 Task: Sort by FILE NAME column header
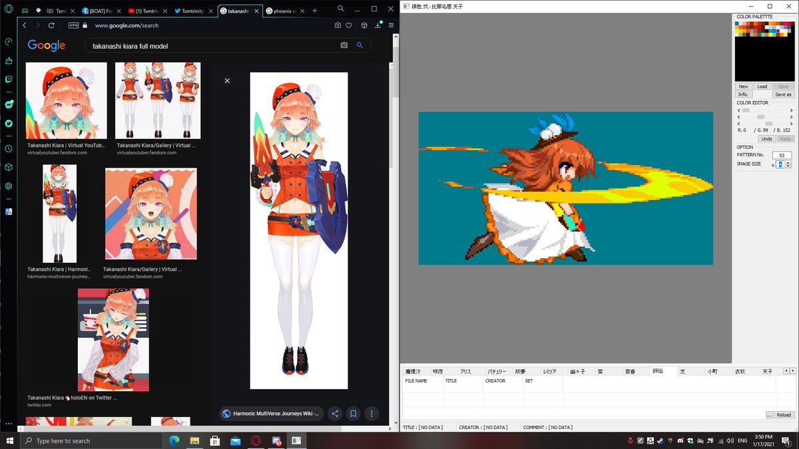[423, 381]
